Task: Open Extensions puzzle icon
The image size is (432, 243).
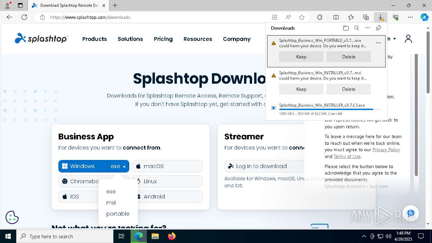Action: coord(320,17)
